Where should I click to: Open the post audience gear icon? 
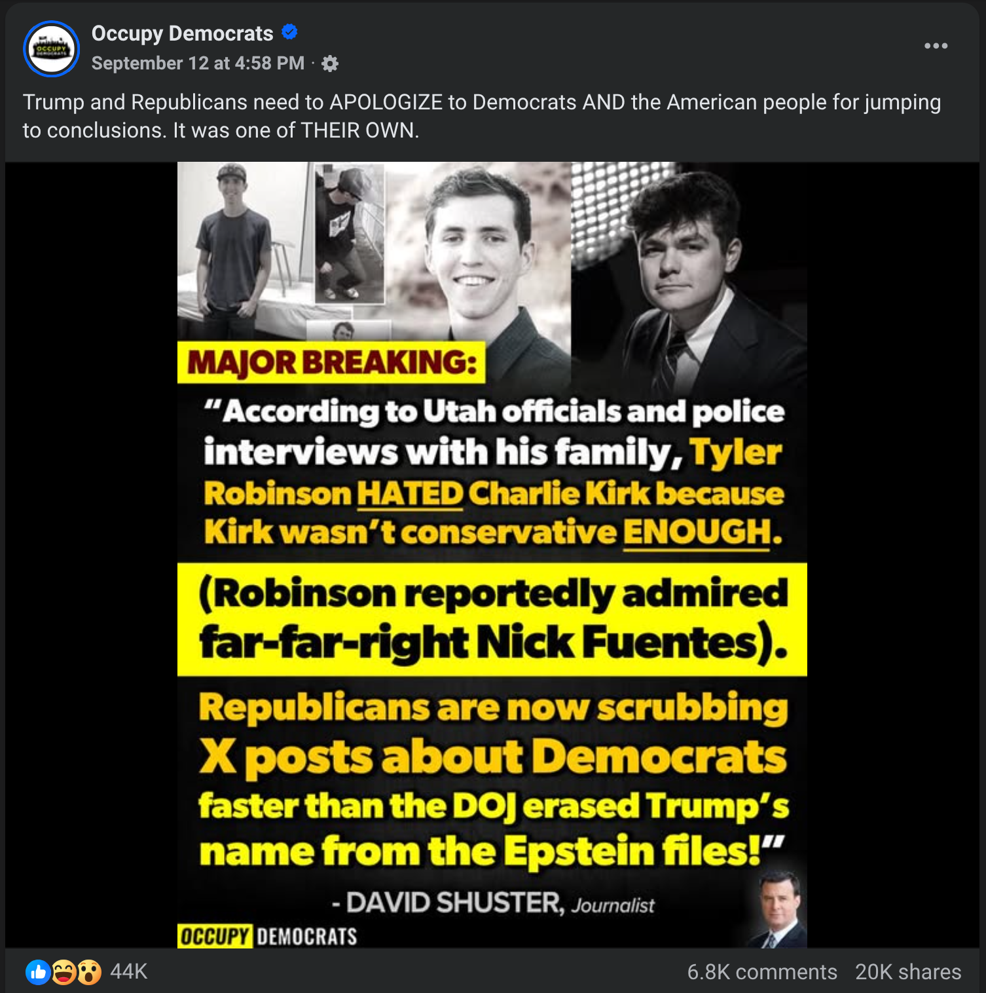pos(330,64)
